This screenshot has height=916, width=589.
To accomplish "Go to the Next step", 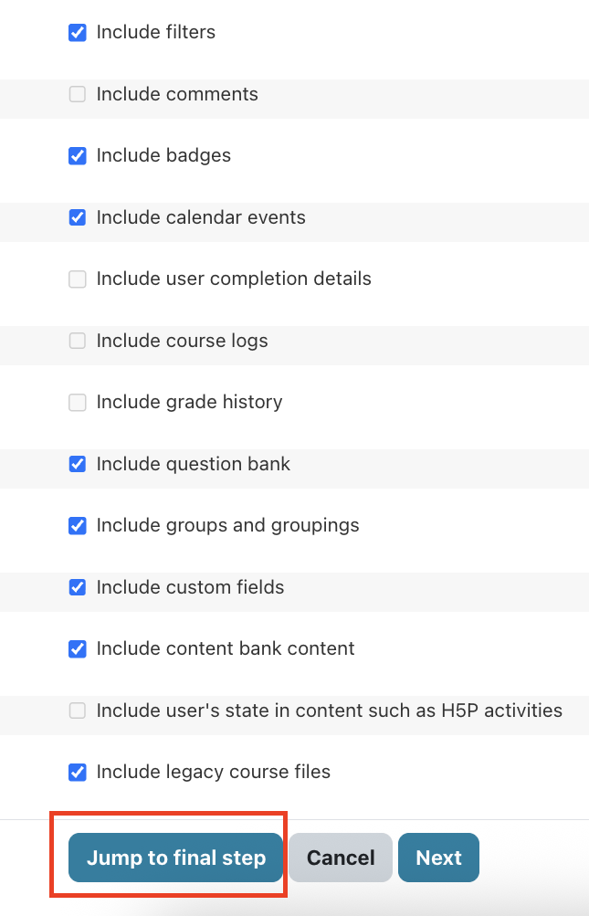I will (x=438, y=858).
